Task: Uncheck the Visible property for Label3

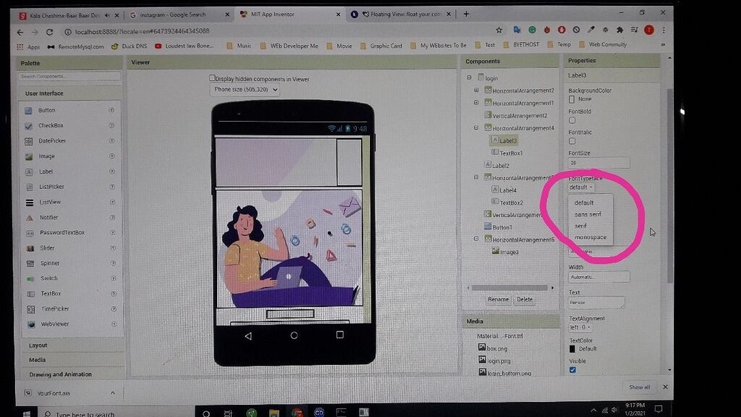Action: click(572, 369)
